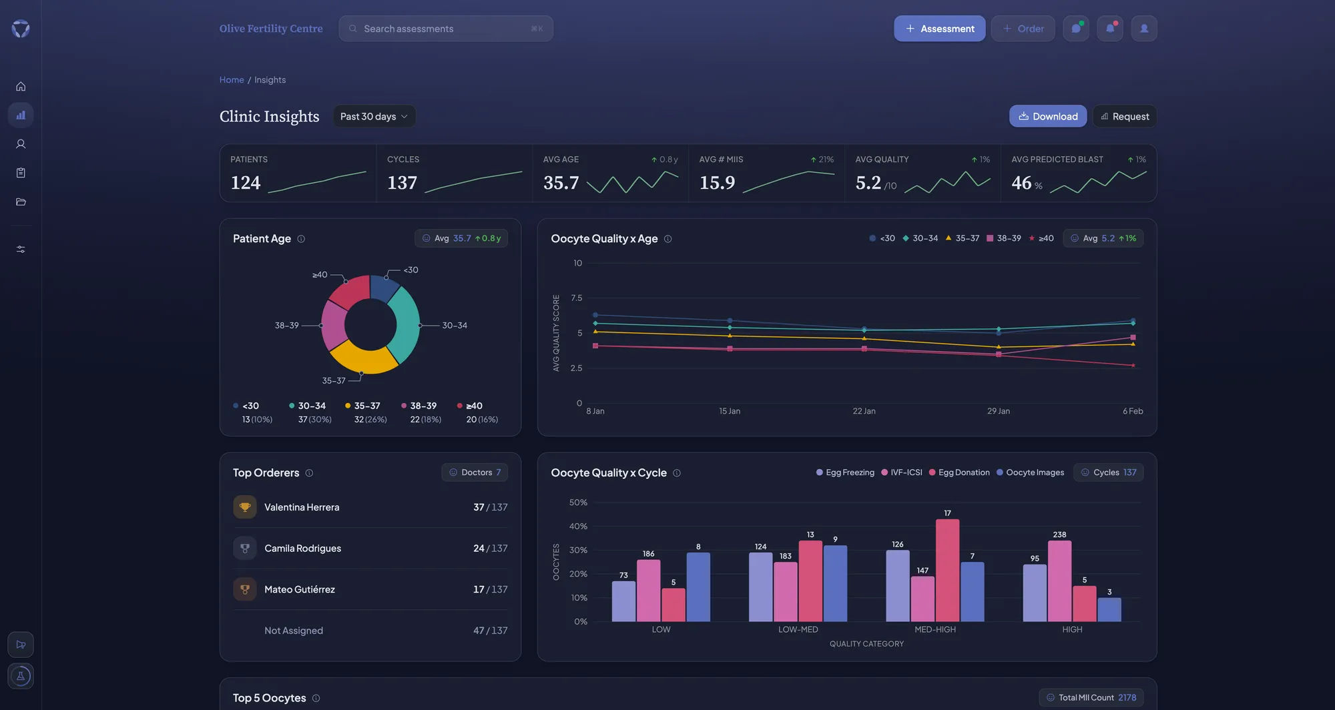Screen dimensions: 1335x710
Task: Click silver trophy icon for Camila Rodrigues
Action: coord(245,549)
